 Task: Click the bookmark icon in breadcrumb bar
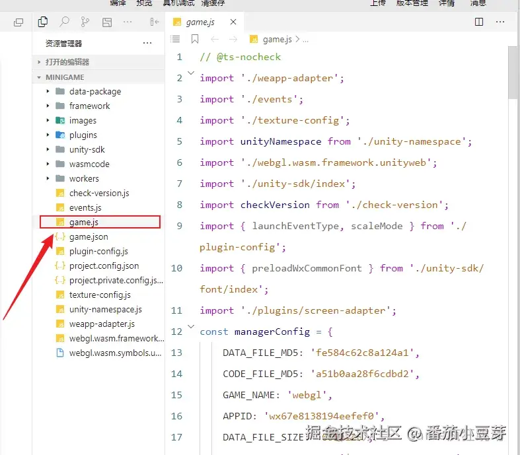point(195,39)
